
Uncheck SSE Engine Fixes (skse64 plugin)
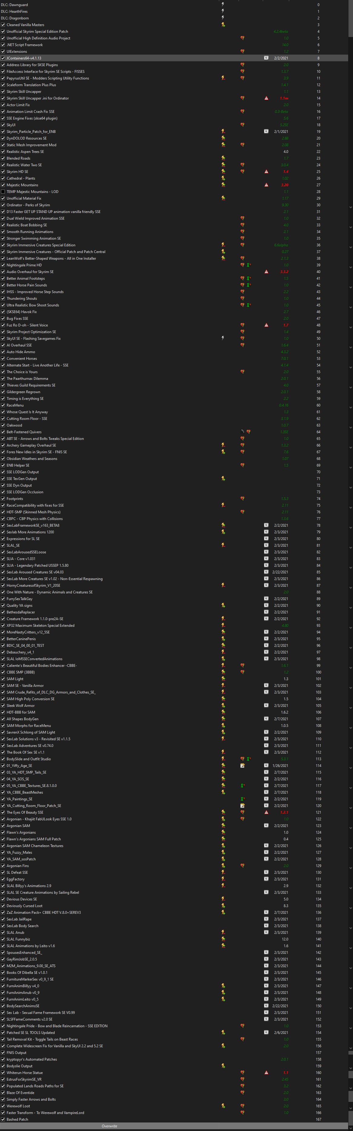point(3,118)
